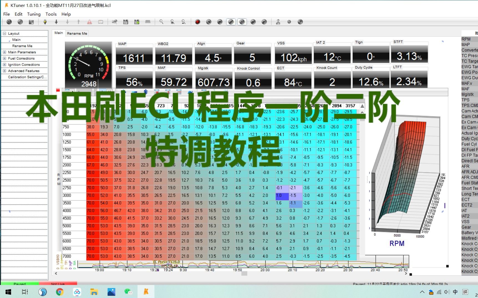The width and height of the screenshot is (478, 298).
Task: Switch to the Rename Me tab
Action: tap(77, 33)
